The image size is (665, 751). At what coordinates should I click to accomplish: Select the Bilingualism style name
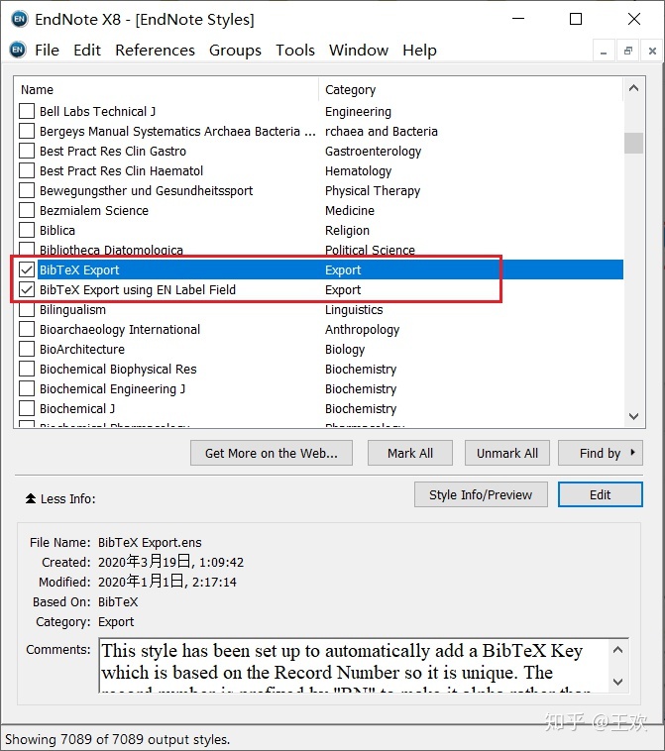pos(72,309)
